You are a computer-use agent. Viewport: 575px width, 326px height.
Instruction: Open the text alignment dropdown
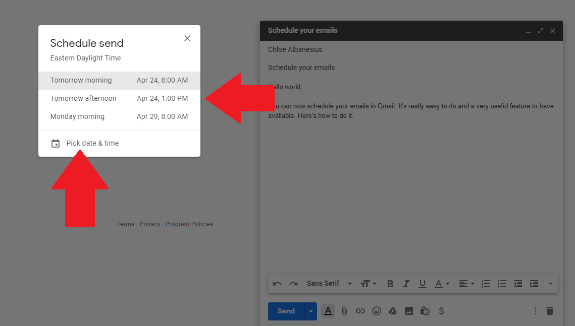tap(466, 284)
